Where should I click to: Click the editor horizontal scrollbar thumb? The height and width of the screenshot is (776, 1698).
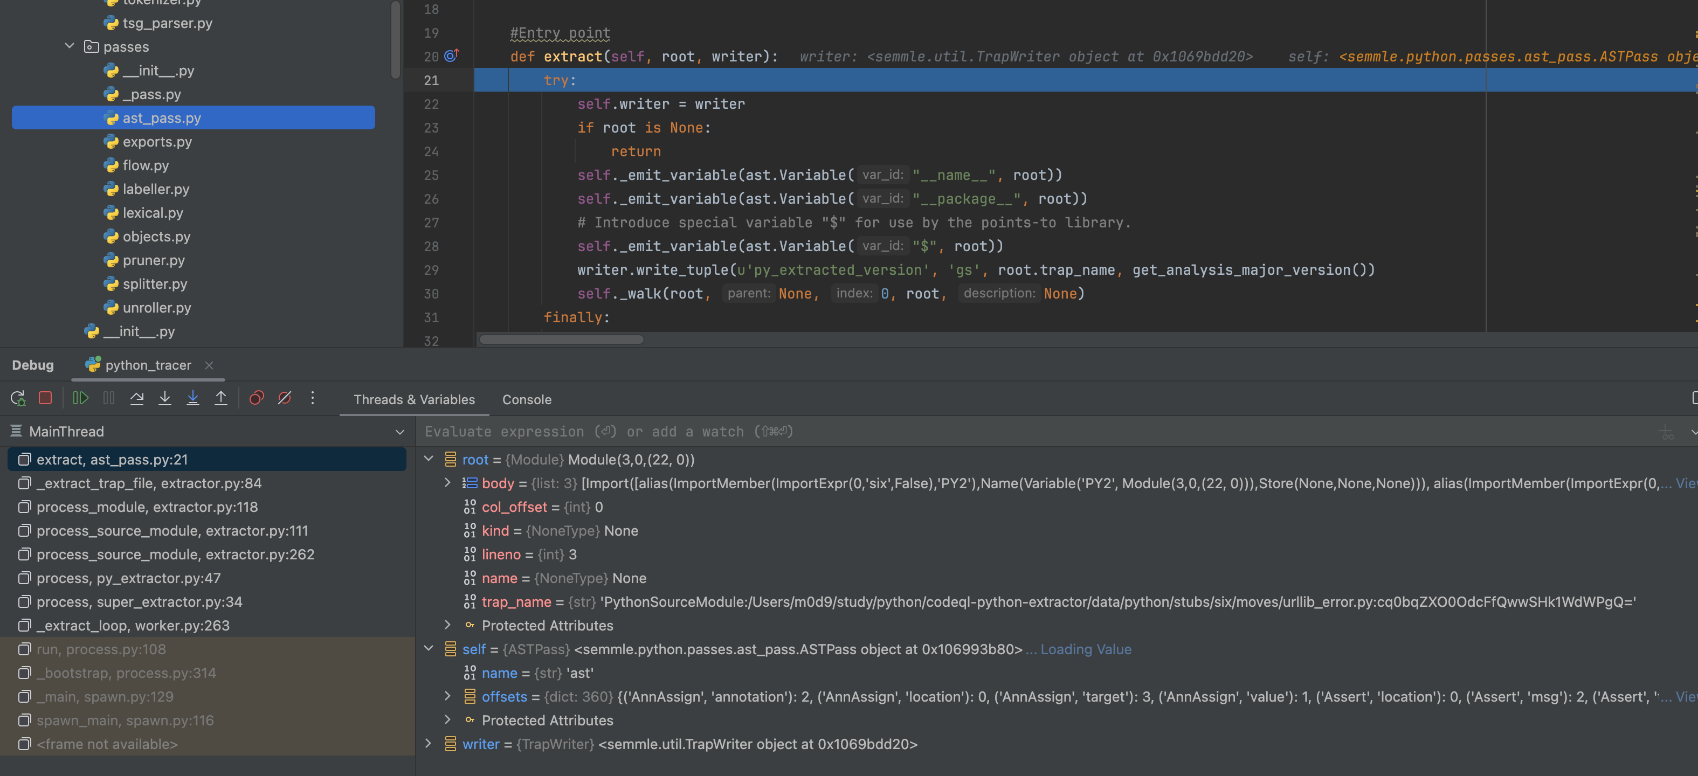(561, 339)
